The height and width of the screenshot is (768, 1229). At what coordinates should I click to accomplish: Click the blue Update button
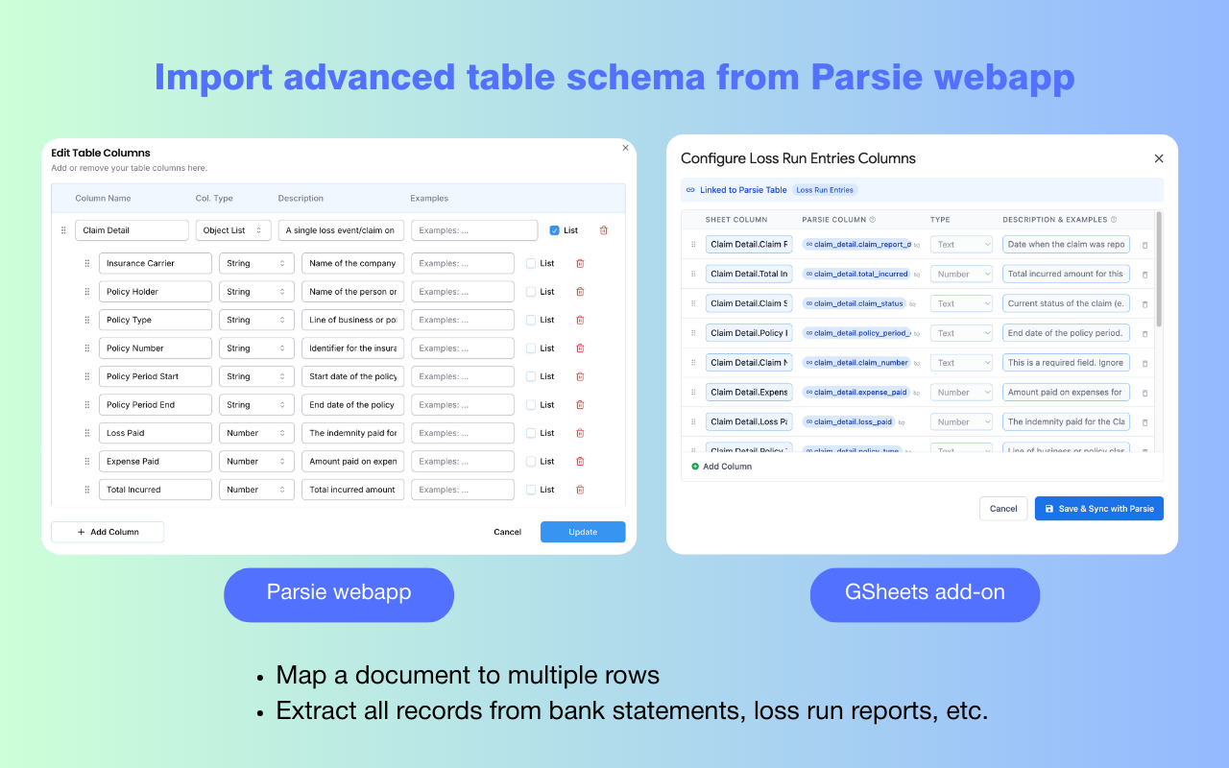click(583, 532)
